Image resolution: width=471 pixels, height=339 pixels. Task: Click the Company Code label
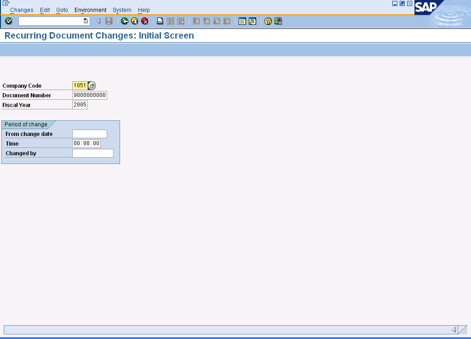[22, 86]
